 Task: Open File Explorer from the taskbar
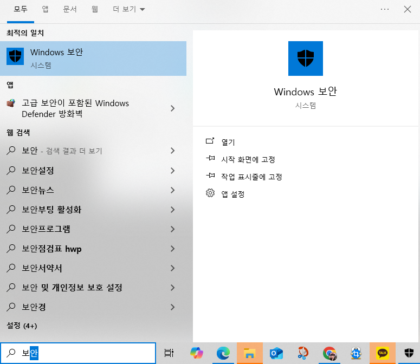250,353
